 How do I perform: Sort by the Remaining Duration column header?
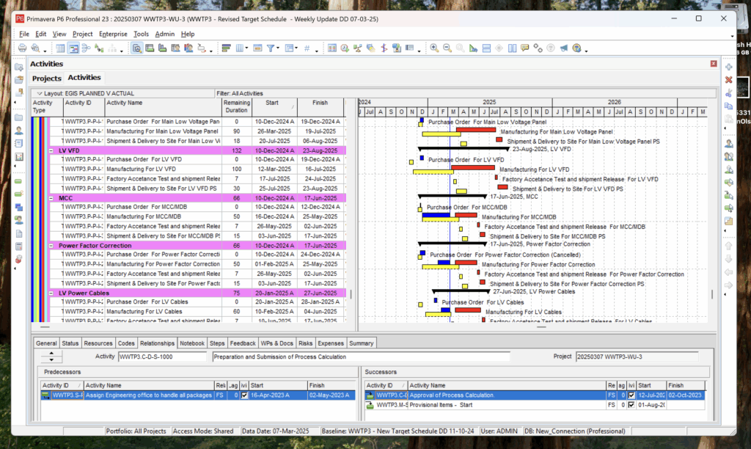click(x=237, y=107)
